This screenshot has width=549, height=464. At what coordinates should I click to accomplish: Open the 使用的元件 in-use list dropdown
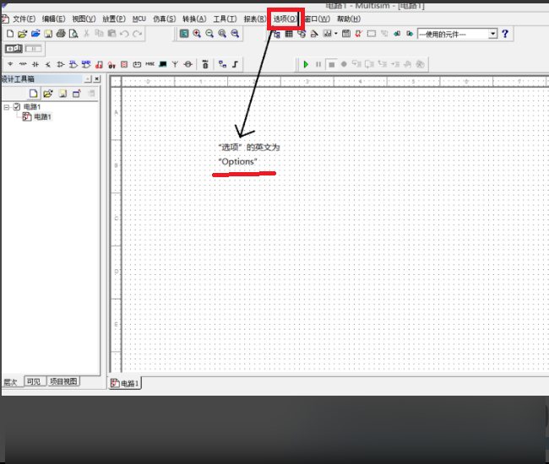click(493, 34)
